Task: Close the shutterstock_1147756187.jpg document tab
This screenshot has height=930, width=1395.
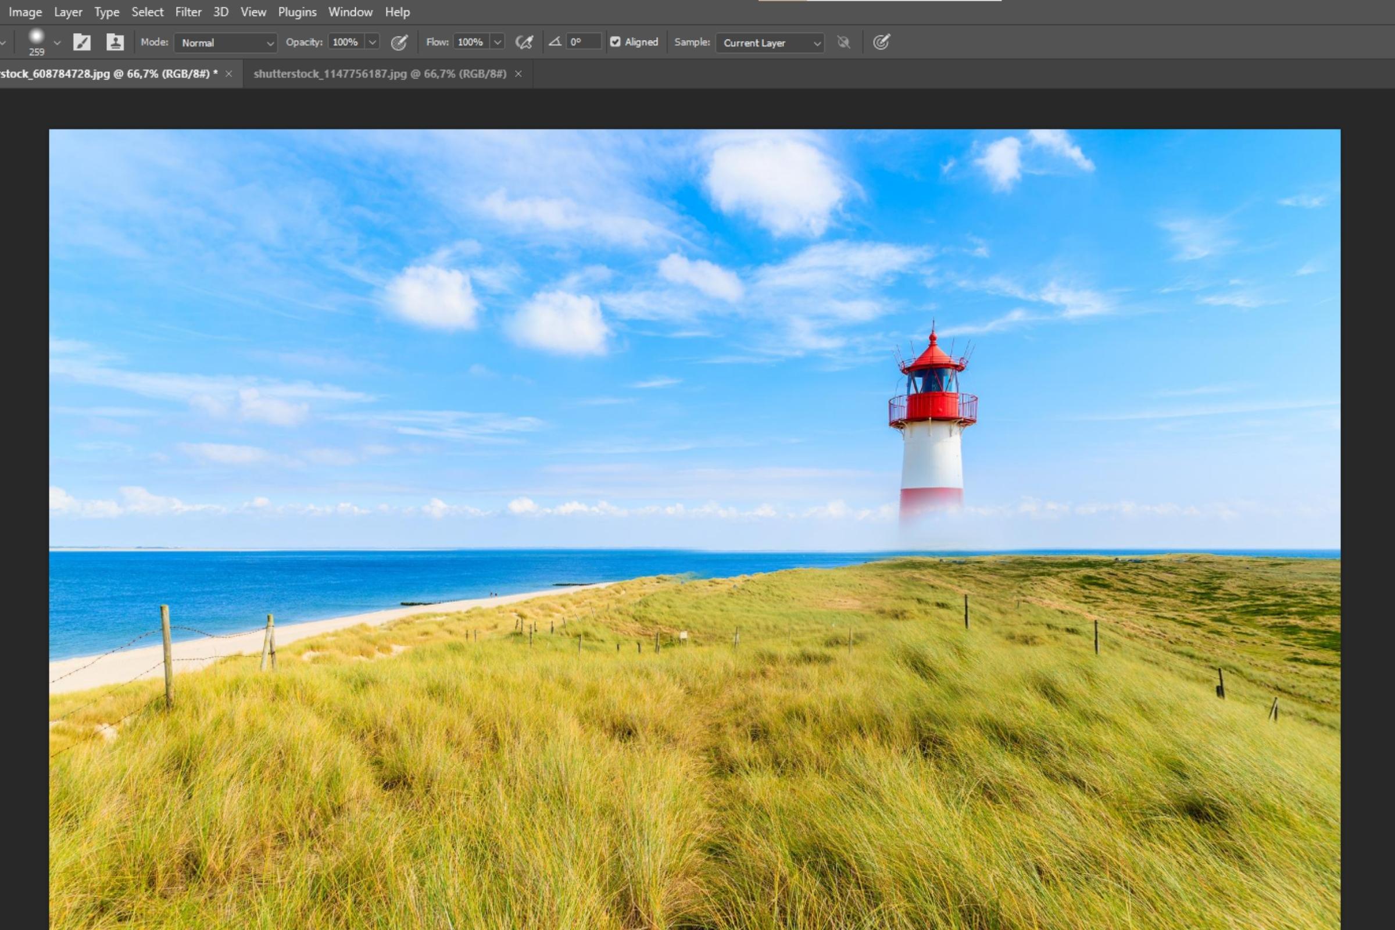Action: [518, 74]
